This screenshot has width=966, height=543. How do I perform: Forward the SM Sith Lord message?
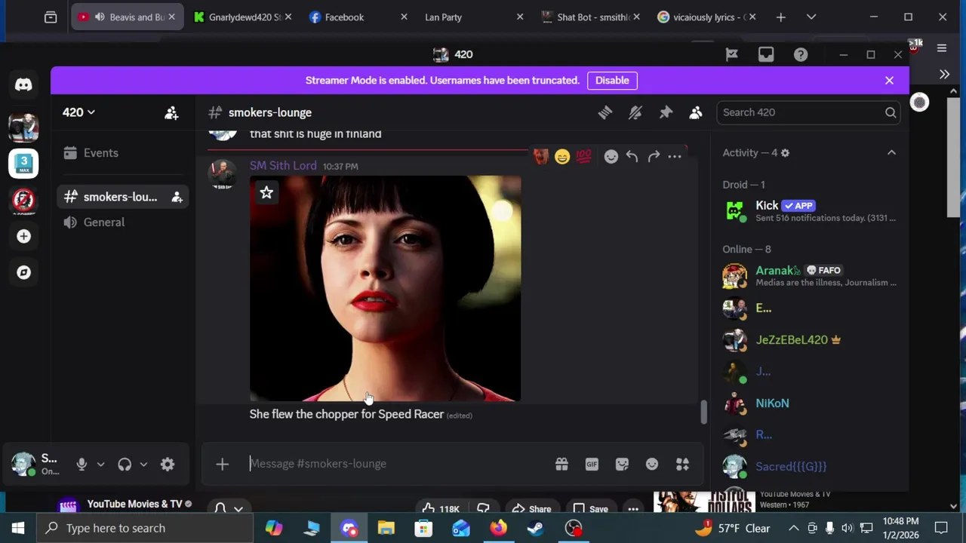[654, 156]
